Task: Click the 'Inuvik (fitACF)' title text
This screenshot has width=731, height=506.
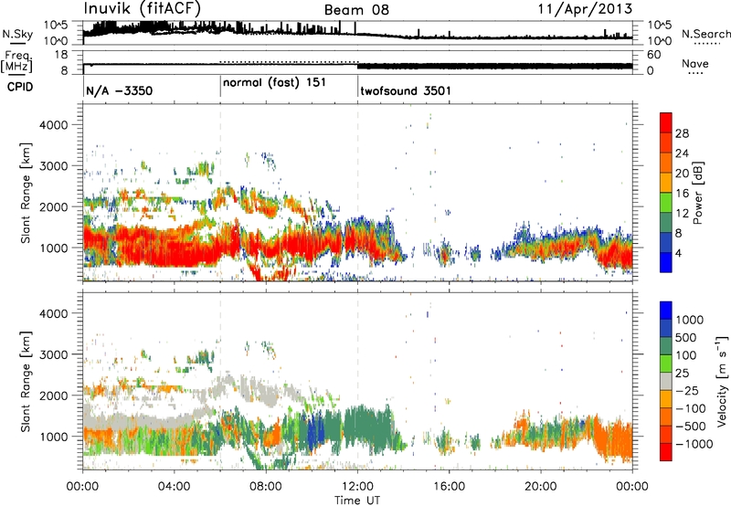Action: point(142,9)
